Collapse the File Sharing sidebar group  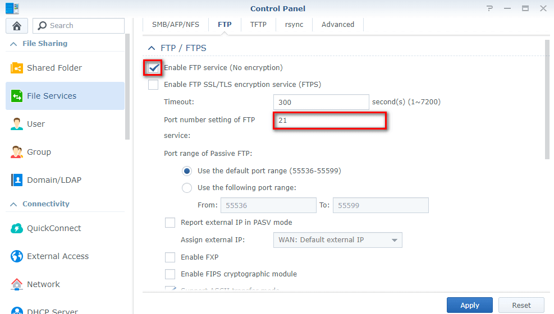13,44
